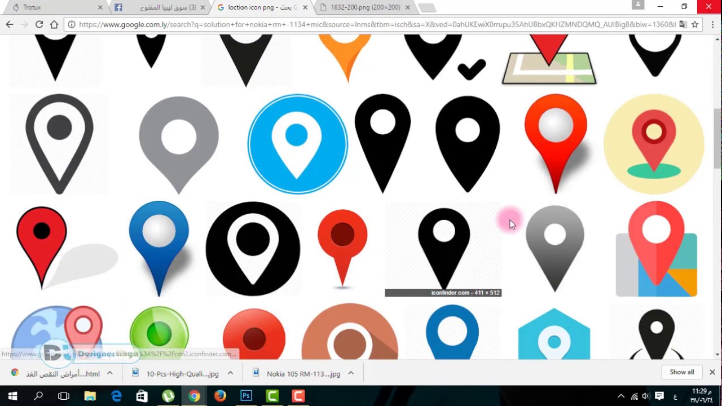Click the scrollbar down arrow
722x406 pixels.
717,355
